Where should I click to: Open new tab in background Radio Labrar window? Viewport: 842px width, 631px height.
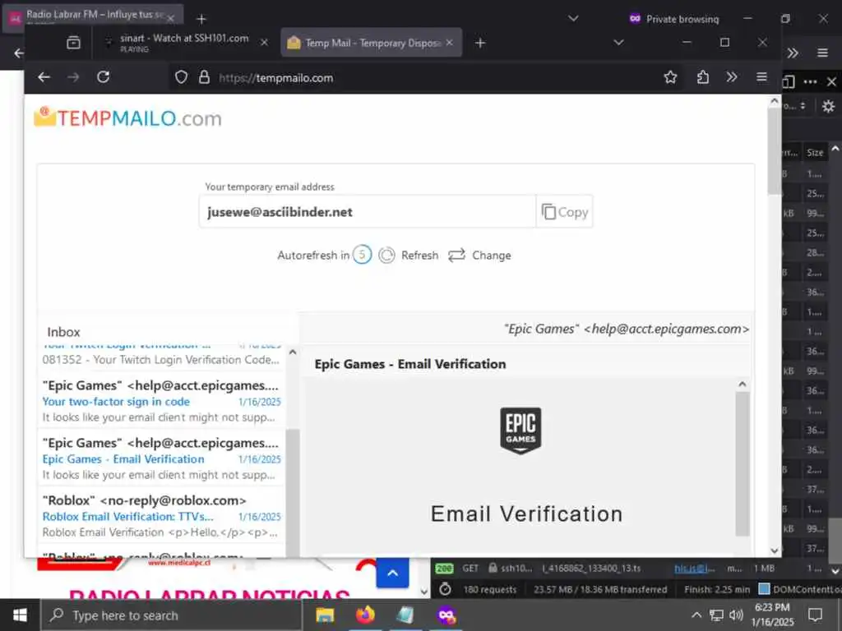coord(201,20)
